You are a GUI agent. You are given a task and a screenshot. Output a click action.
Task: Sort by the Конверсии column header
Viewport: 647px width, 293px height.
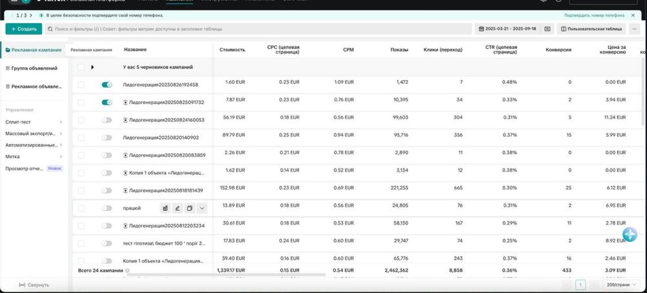point(558,50)
